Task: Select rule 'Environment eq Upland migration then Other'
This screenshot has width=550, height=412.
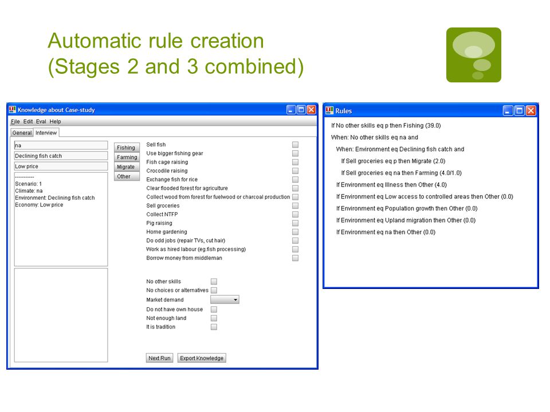Action: pyautogui.click(x=406, y=220)
